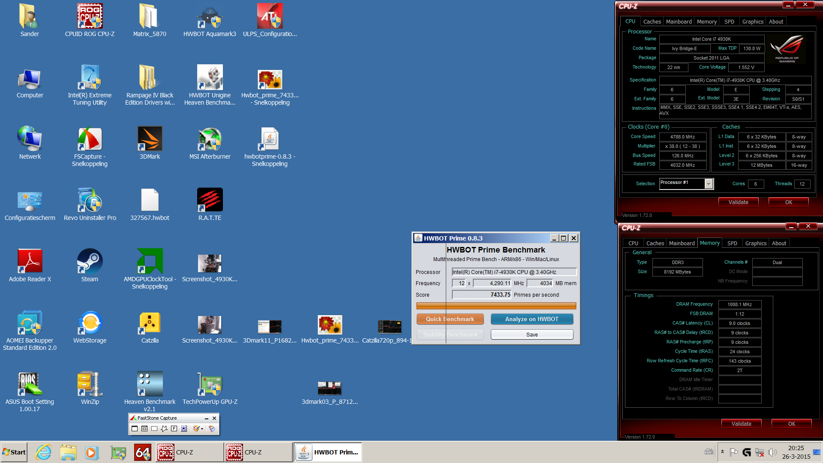Open About tab in lower CPU-Z window

coord(779,243)
